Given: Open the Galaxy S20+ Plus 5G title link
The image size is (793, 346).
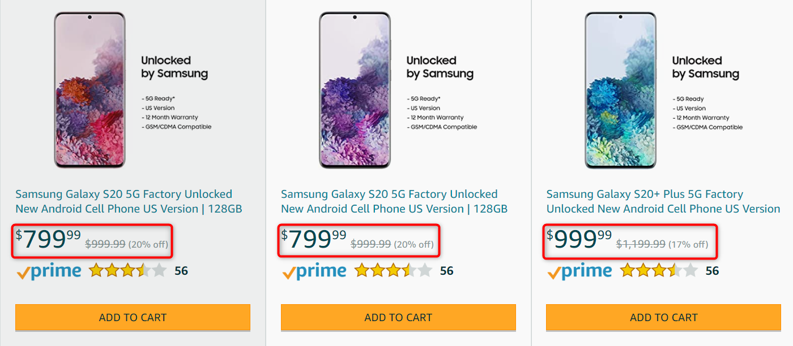Looking at the screenshot, I should (x=663, y=201).
